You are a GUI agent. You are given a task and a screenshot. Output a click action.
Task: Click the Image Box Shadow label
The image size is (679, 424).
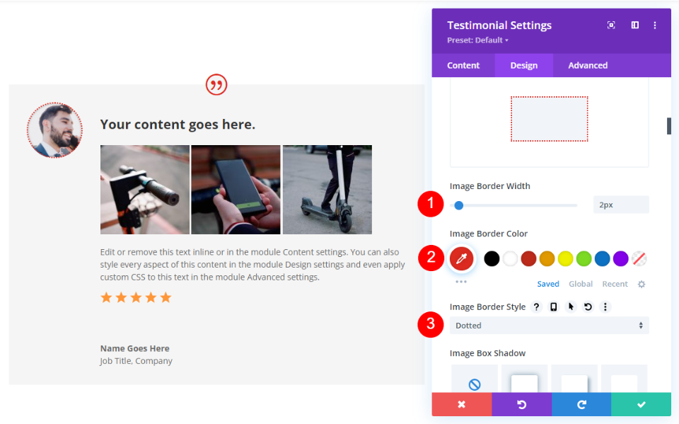[487, 353]
